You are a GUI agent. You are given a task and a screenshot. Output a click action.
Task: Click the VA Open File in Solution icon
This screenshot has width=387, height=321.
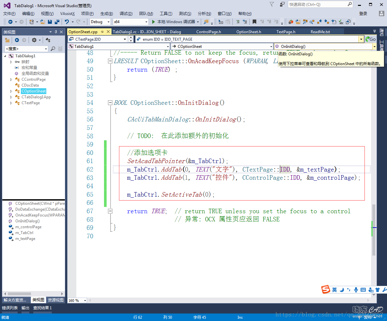298,22
